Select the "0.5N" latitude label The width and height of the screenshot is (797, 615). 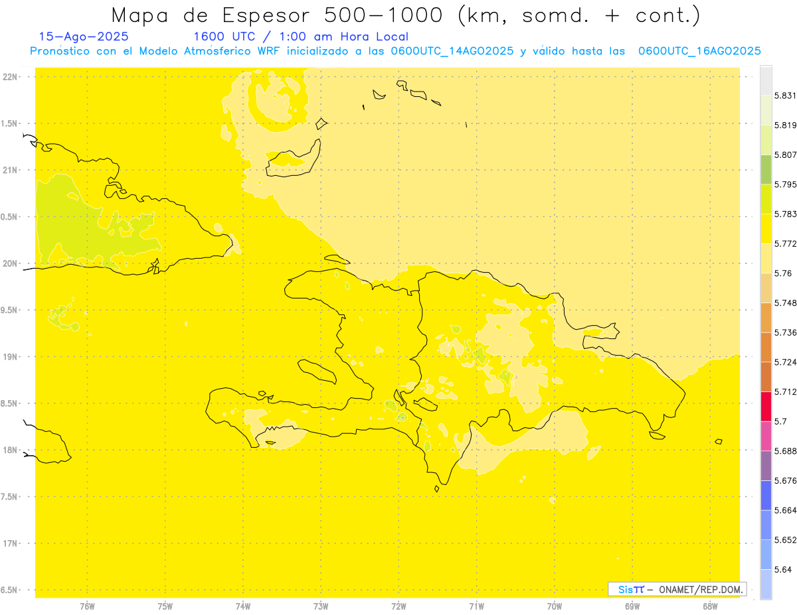[x=9, y=217]
